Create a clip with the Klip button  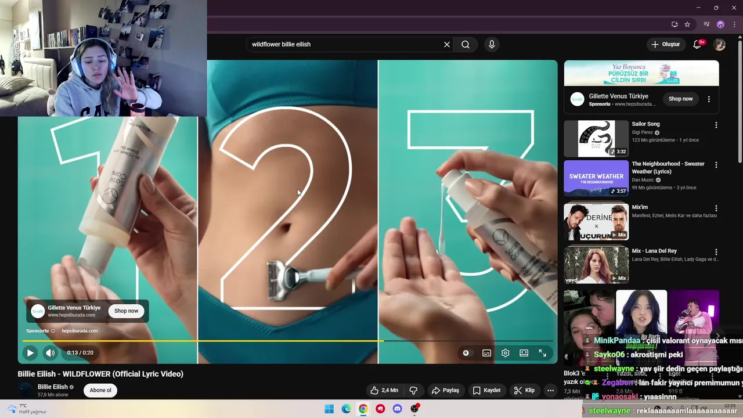click(524, 390)
